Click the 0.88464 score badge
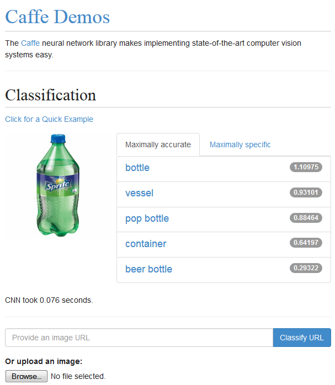This screenshot has height=385, width=335. point(306,218)
